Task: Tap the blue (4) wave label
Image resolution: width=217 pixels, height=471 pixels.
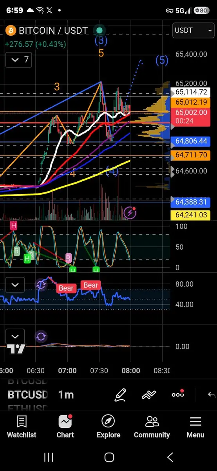Action: pyautogui.click(x=112, y=171)
